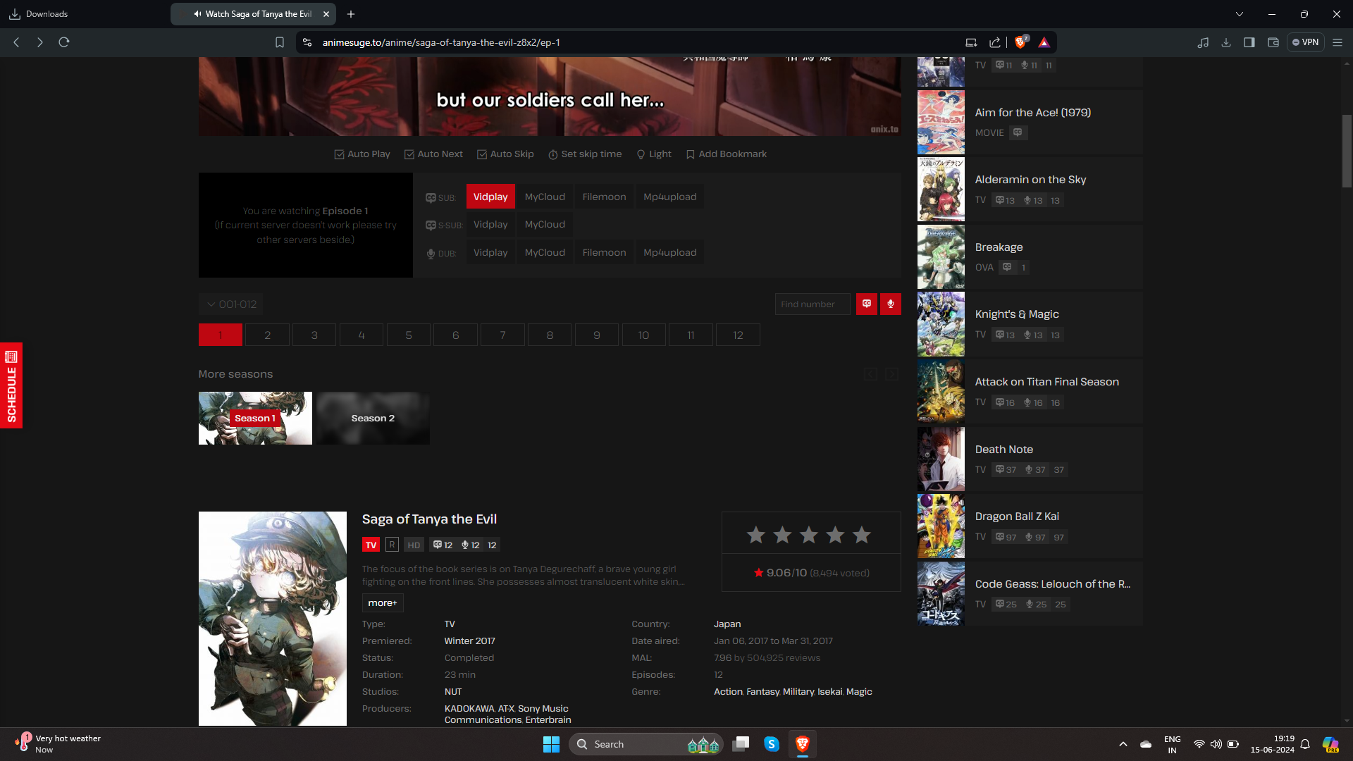Go to next seasons arrow

tap(892, 374)
